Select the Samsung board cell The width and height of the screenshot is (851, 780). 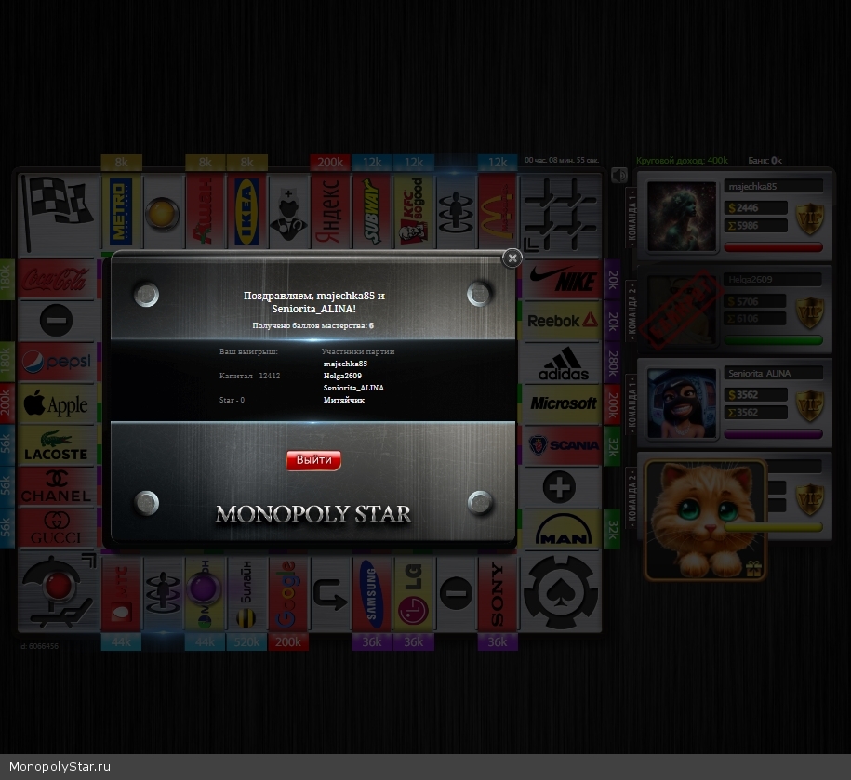(x=372, y=594)
